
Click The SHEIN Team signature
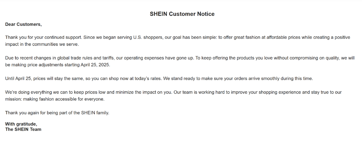pos(23,129)
